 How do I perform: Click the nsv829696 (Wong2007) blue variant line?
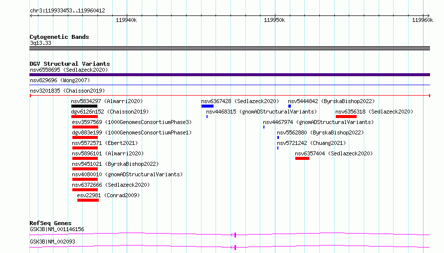click(x=229, y=85)
